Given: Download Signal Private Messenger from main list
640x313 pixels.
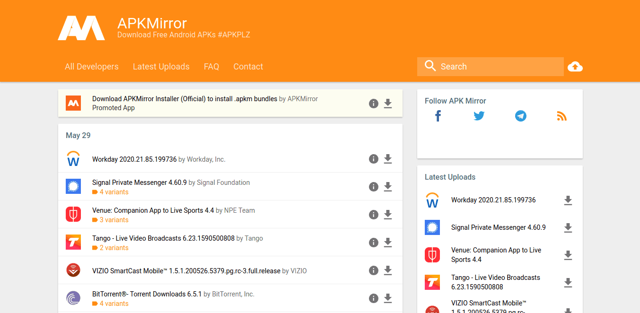Looking at the screenshot, I should point(388,187).
